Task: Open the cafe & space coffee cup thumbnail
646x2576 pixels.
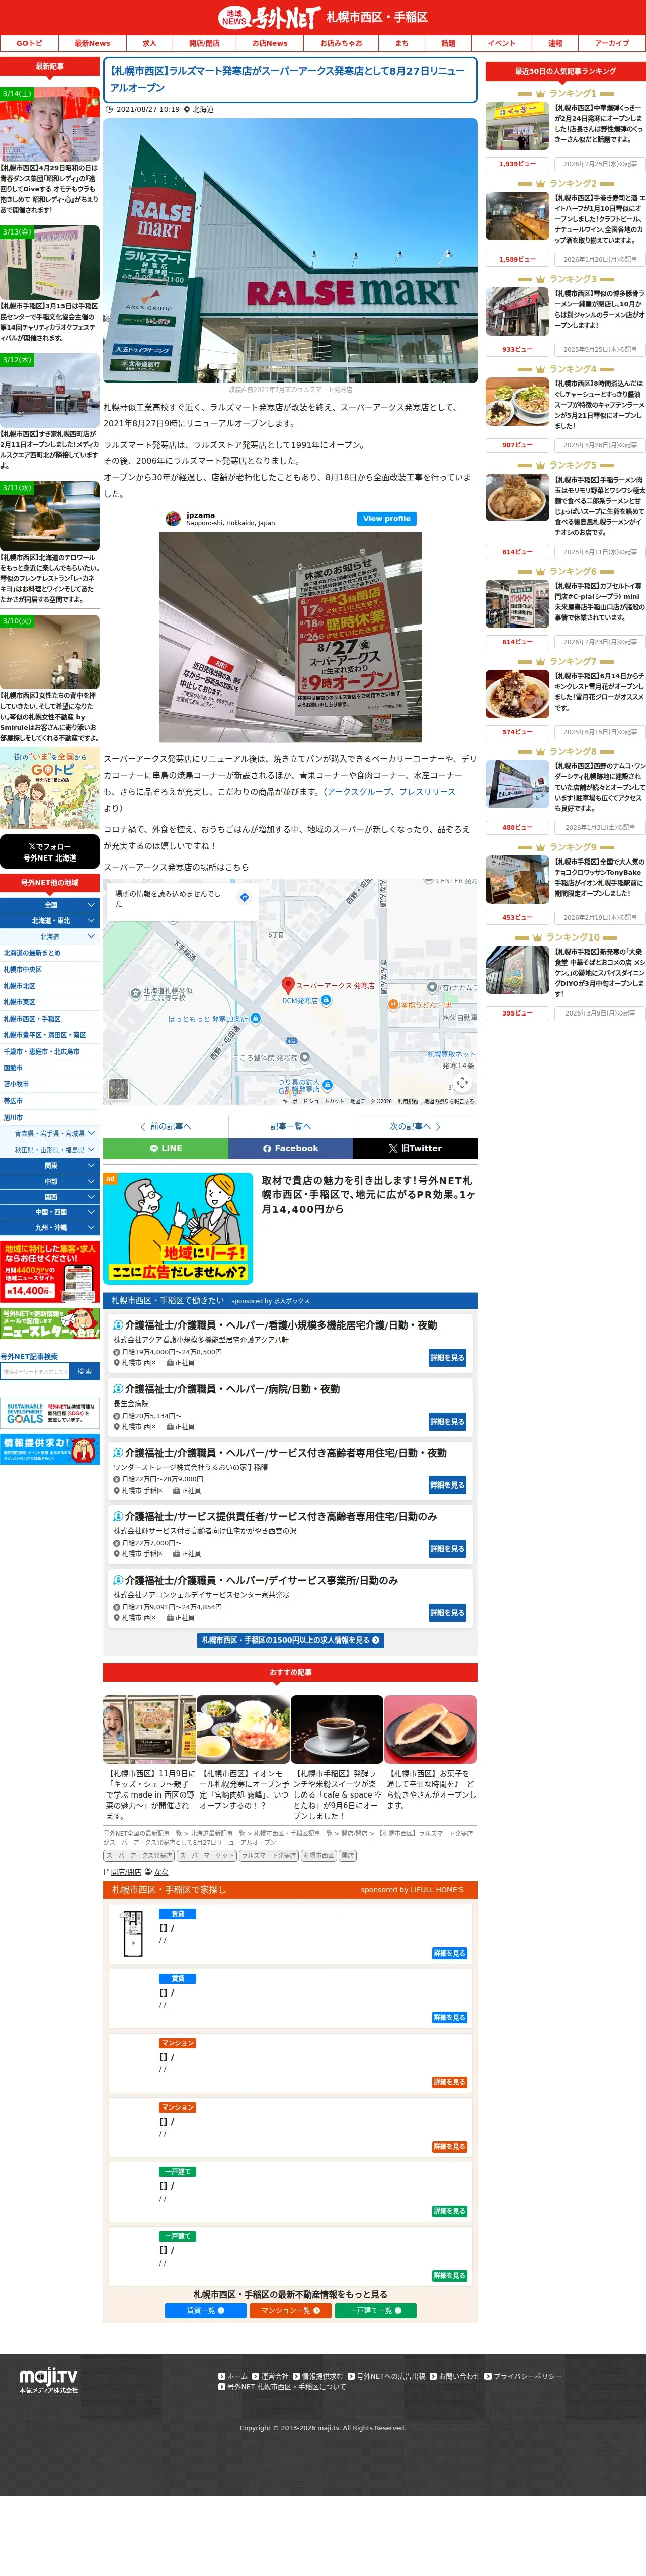Action: [x=337, y=1729]
